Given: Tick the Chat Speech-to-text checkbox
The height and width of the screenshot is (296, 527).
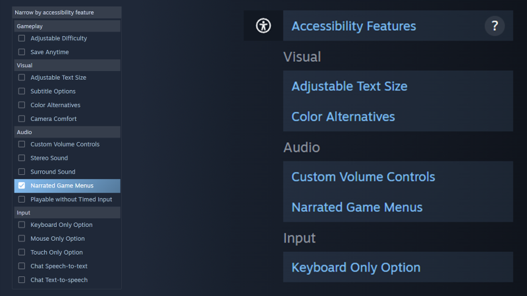Looking at the screenshot, I should [x=22, y=266].
